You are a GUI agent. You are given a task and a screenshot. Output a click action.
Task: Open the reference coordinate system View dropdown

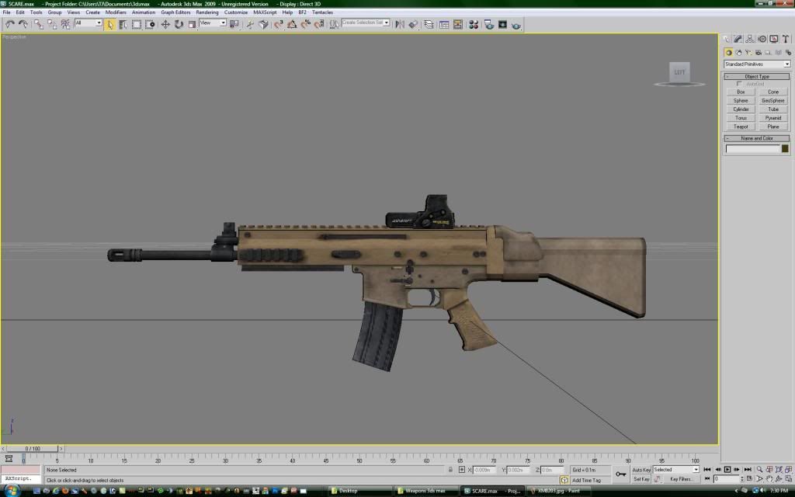tap(213, 23)
